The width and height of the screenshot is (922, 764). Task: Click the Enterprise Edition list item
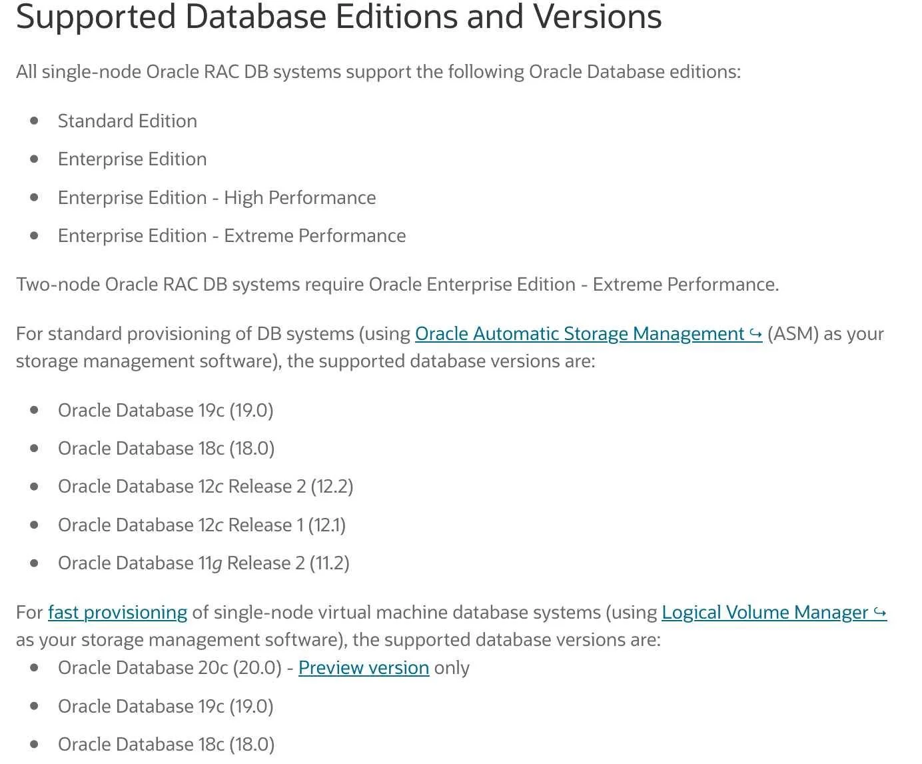[132, 159]
